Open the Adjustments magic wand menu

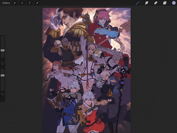(x=22, y=3)
